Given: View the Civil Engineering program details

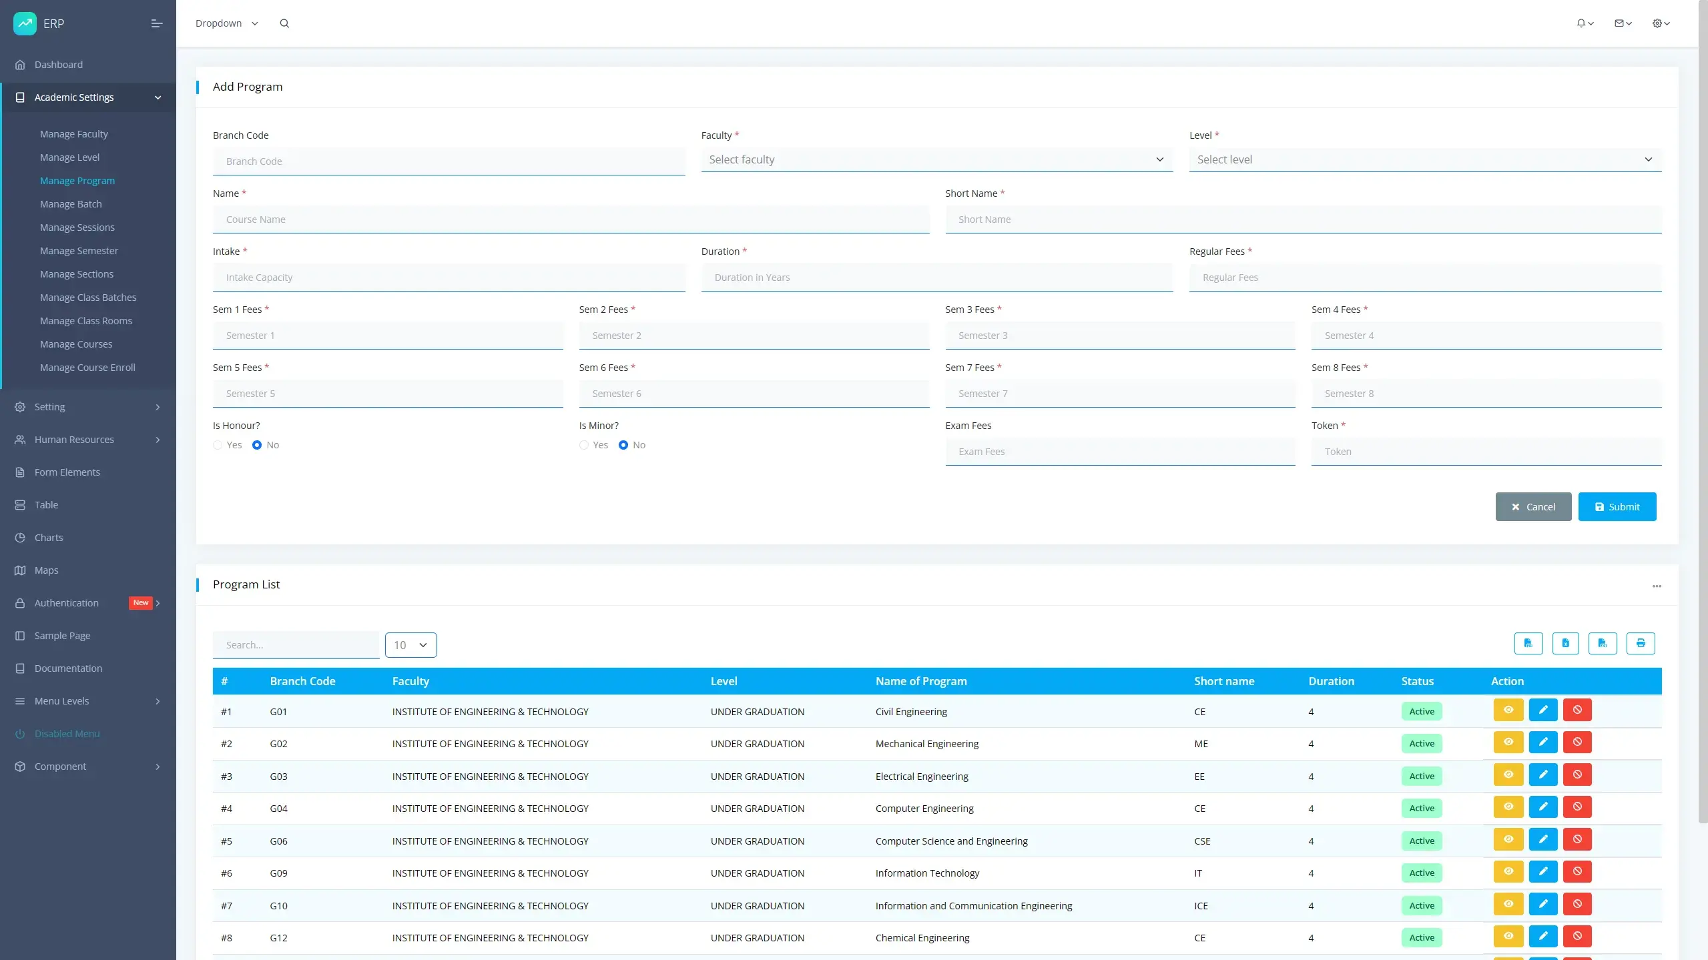Looking at the screenshot, I should pos(1508,710).
